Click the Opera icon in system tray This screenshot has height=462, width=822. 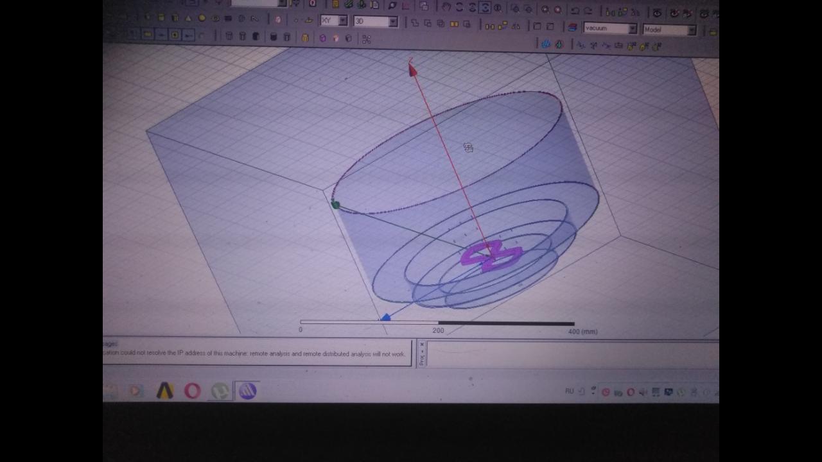tap(631, 392)
